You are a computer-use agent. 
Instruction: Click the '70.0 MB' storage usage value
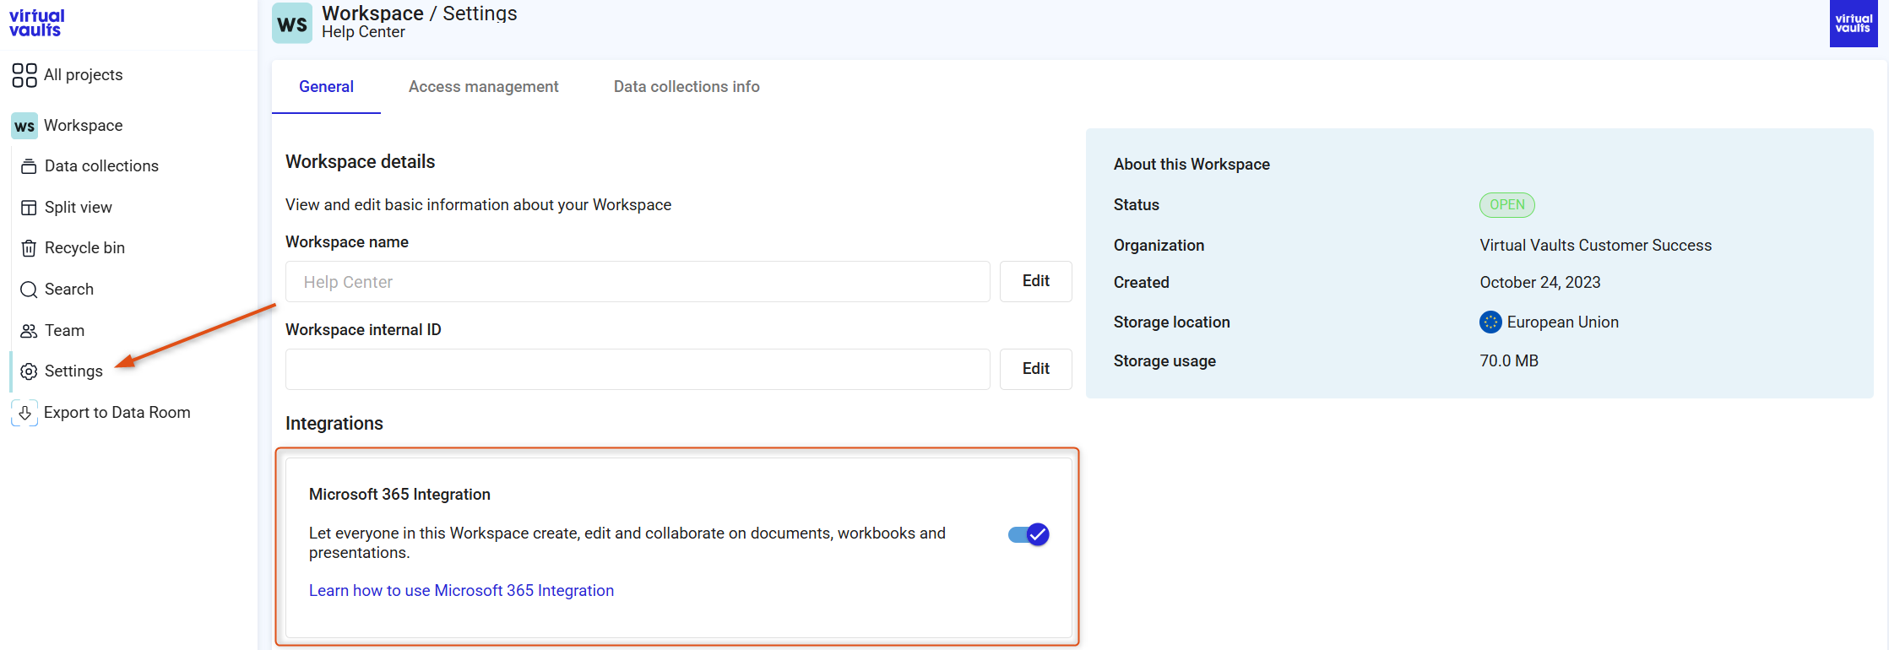pyautogui.click(x=1508, y=361)
